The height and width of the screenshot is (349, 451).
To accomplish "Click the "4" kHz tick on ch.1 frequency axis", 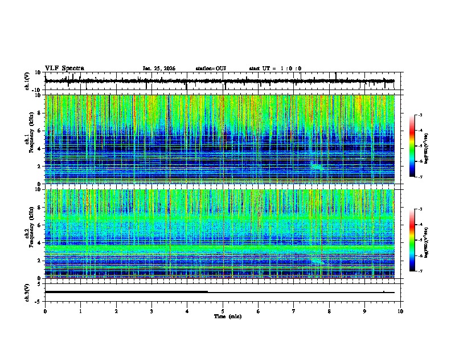I will [x=40, y=149].
